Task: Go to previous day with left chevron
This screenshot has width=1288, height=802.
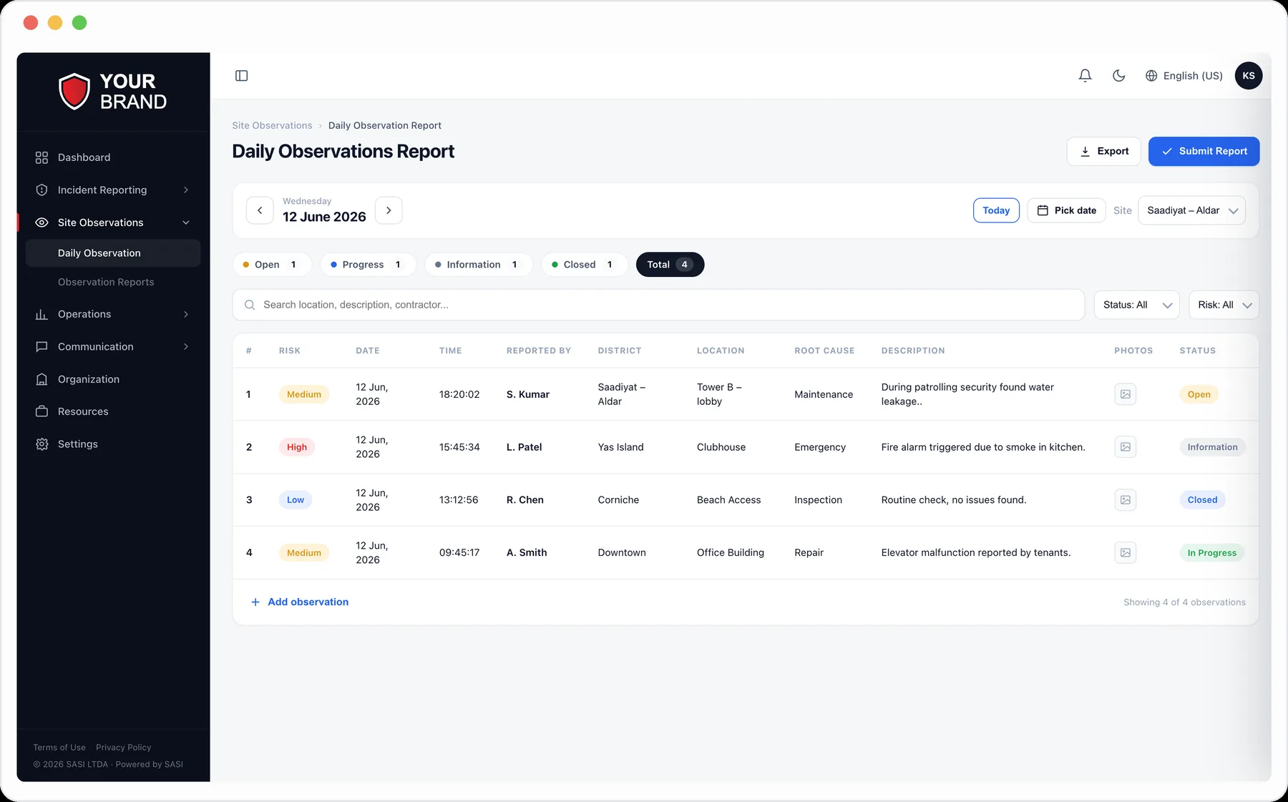Action: click(x=260, y=210)
